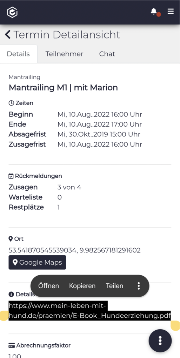Open the hamburger menu

[171, 11]
